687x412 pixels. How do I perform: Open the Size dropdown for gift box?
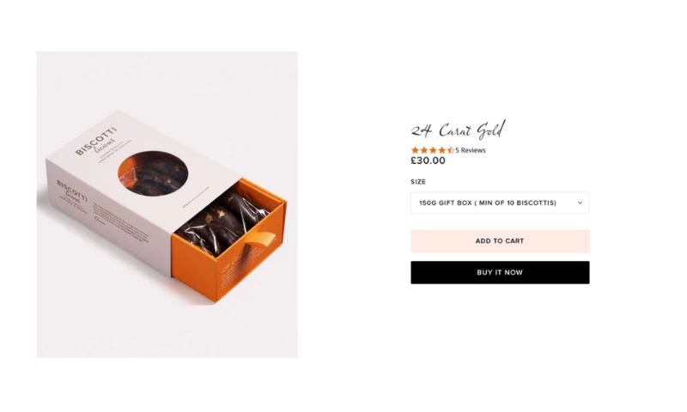[x=500, y=203]
